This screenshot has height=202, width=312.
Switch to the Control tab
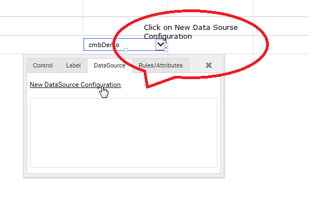pos(43,65)
